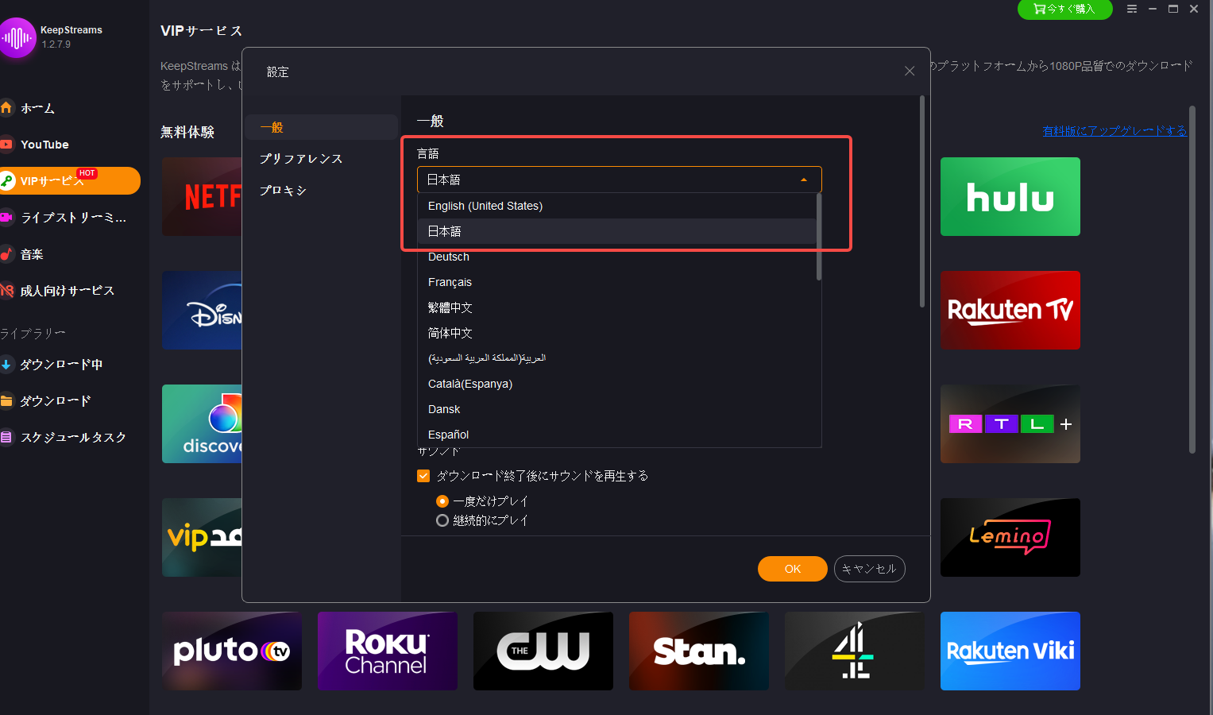Screen dimensions: 1213x715
Task: Open the music note icon section
Action: pyautogui.click(x=7, y=254)
